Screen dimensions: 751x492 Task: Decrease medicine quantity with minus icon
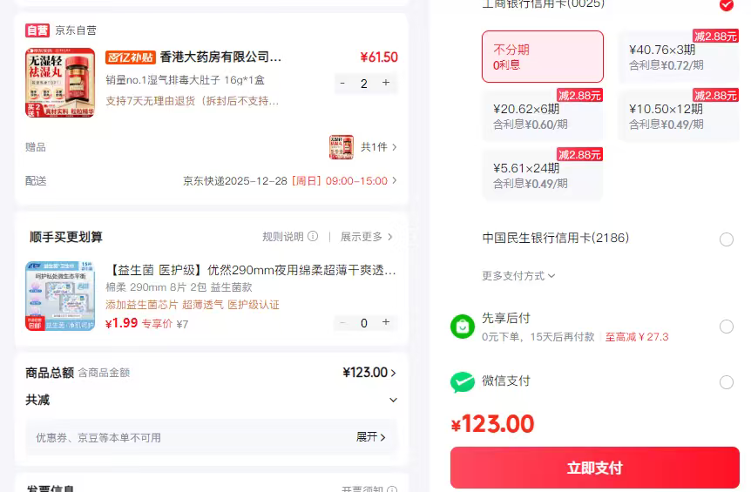tap(342, 84)
